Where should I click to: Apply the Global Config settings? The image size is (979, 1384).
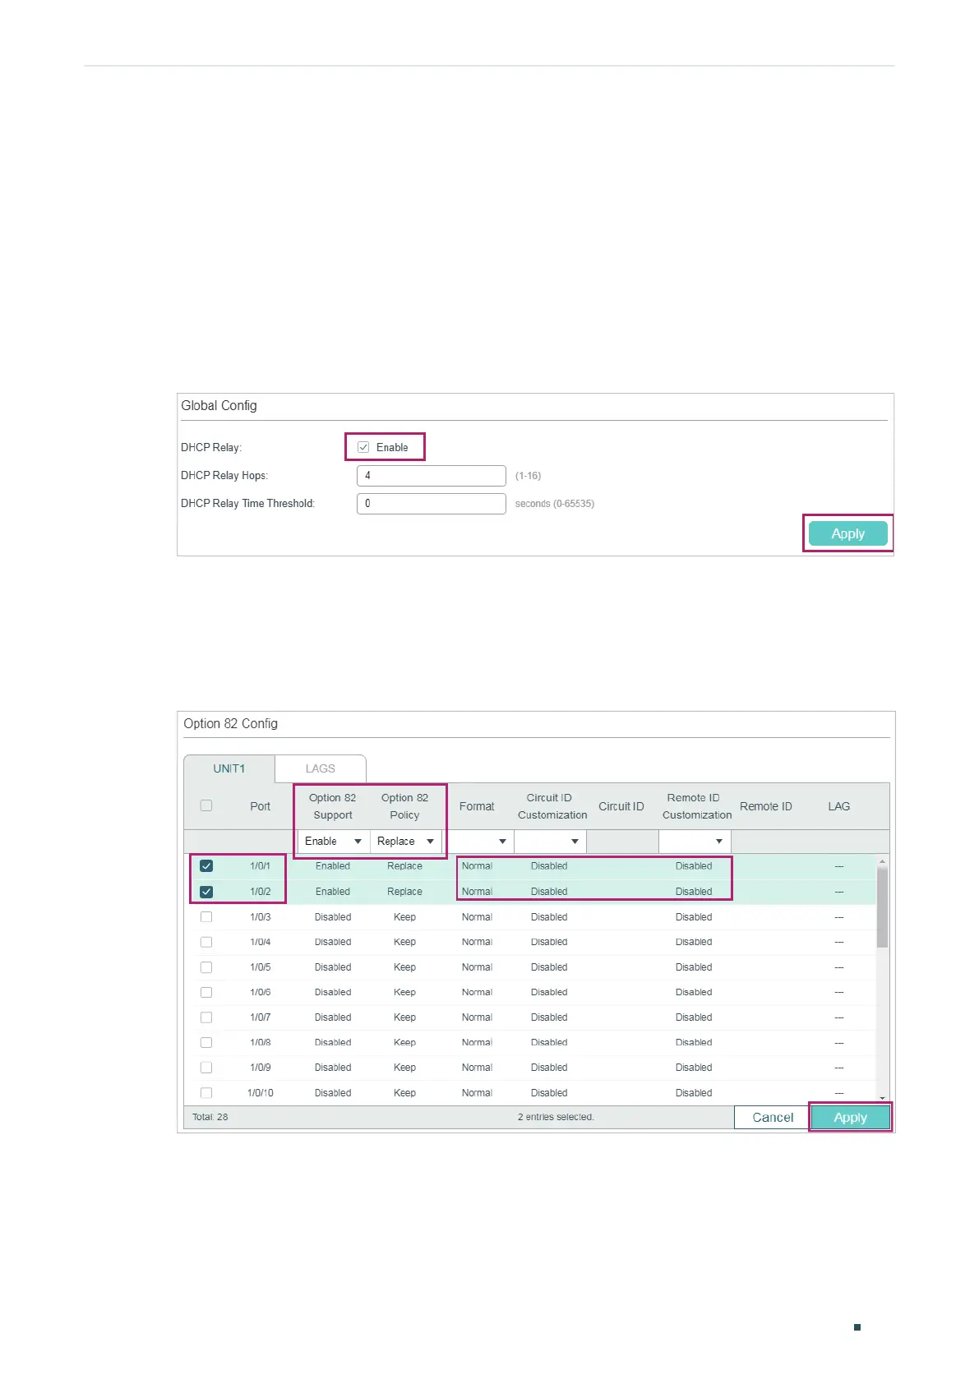[847, 533]
